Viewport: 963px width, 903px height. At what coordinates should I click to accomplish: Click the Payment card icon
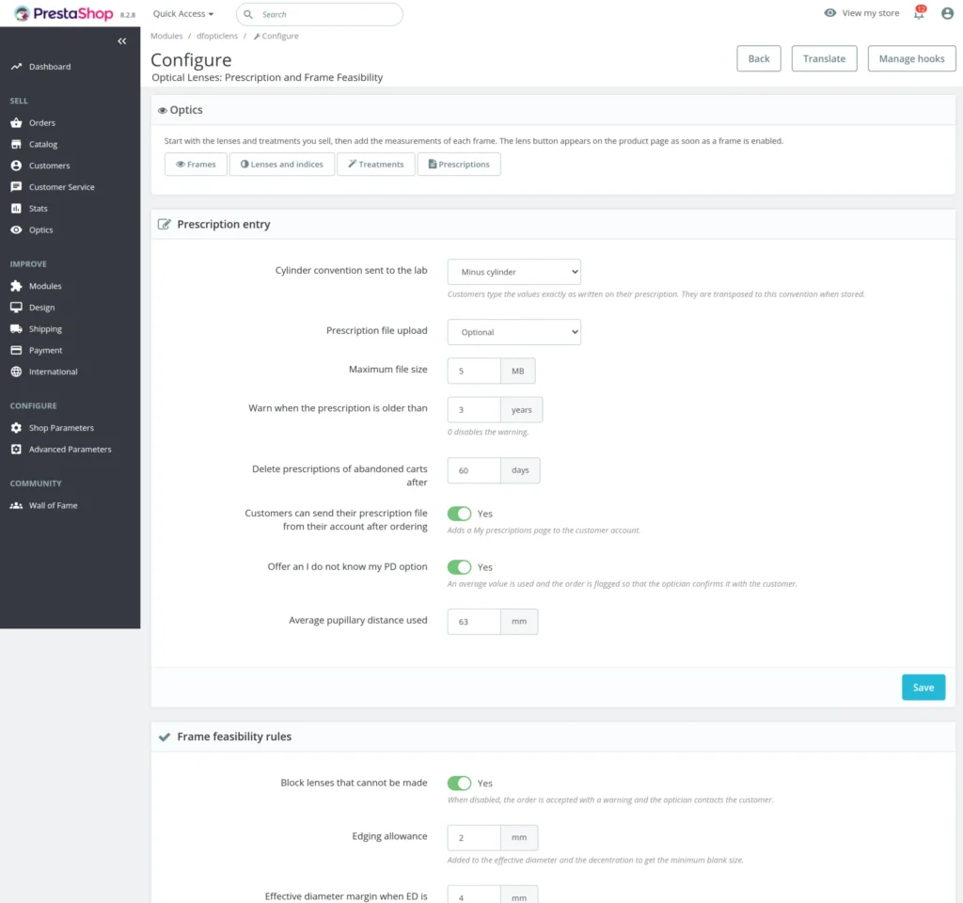click(16, 350)
